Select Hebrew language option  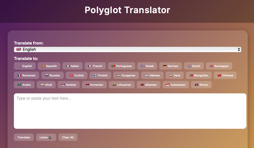coord(152,75)
